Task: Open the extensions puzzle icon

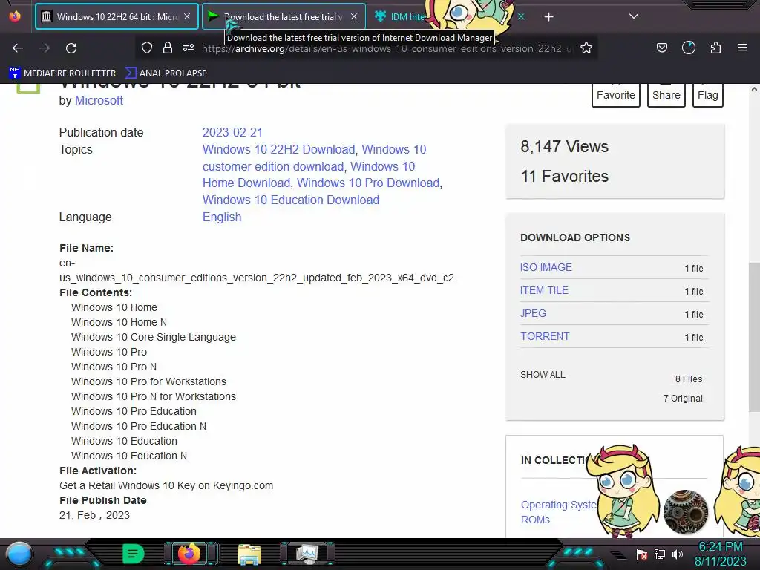Action: click(x=715, y=47)
